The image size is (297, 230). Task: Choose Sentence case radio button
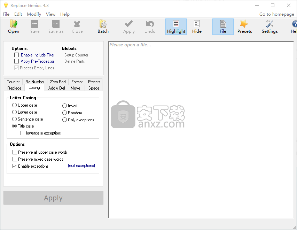coord(14,119)
